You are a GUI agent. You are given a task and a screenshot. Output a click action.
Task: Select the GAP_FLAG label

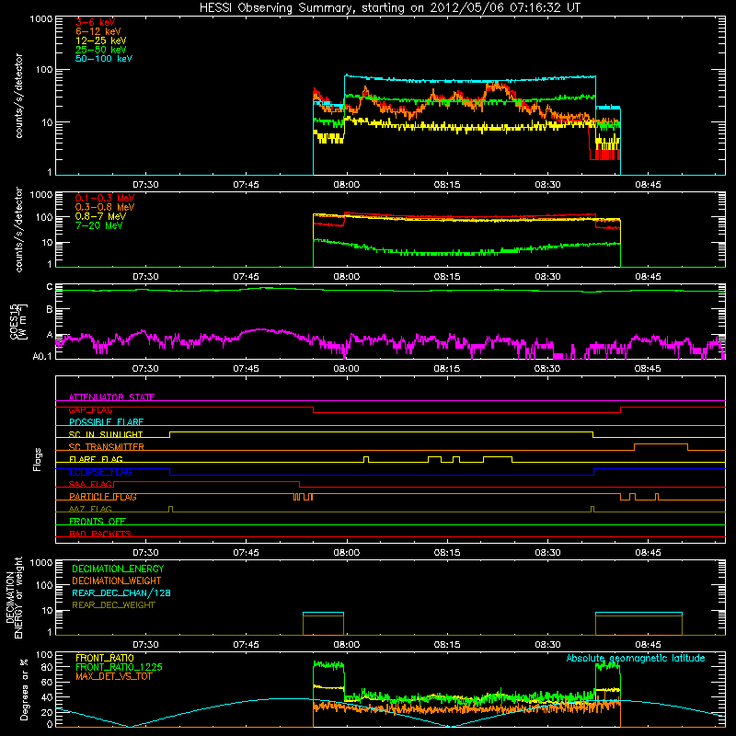(90, 409)
